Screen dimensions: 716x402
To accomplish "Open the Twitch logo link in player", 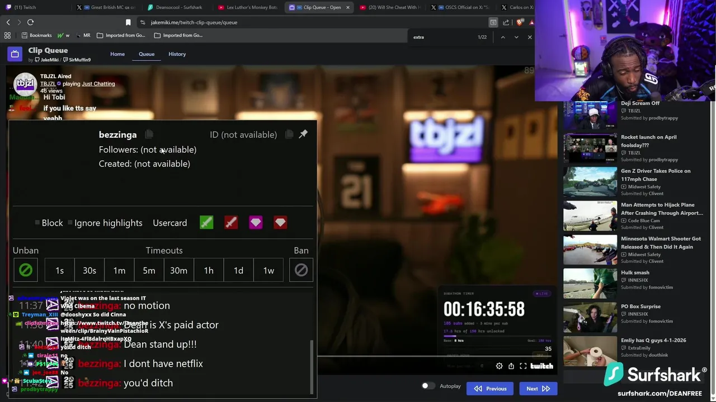I will 541,366.
